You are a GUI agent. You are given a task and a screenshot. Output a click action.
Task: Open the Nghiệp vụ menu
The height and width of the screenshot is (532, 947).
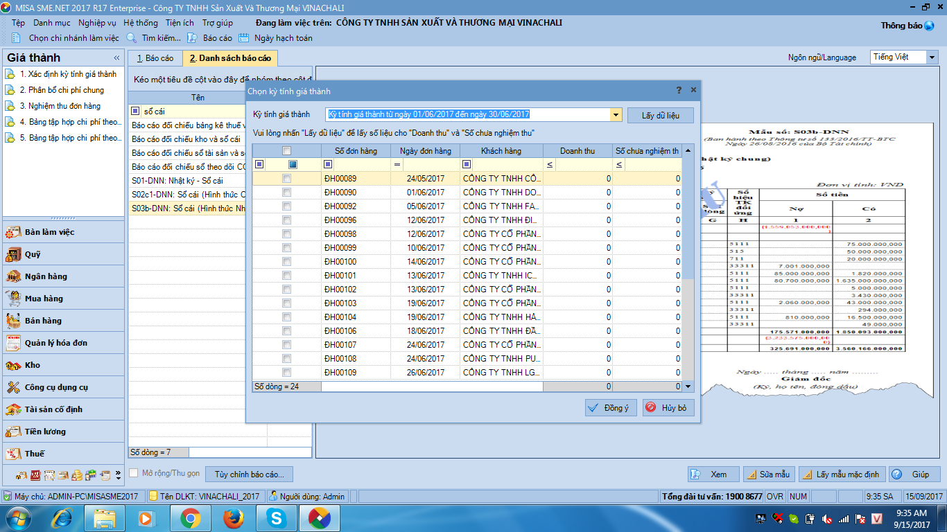tap(97, 23)
